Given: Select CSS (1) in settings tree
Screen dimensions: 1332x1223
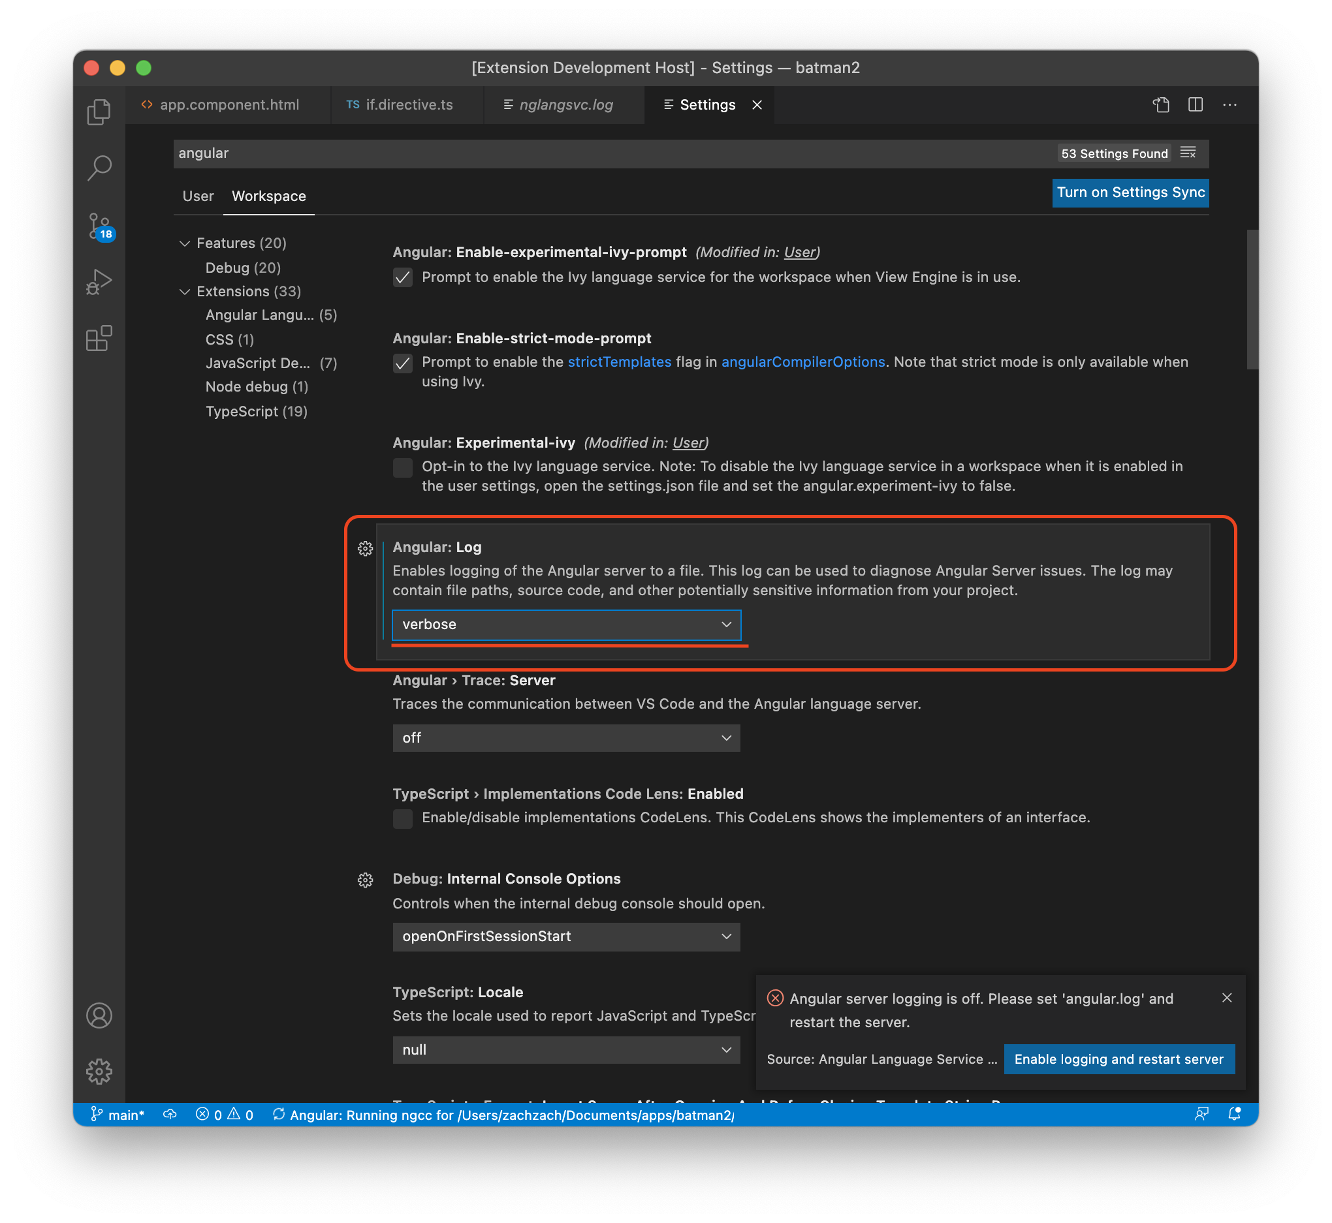Looking at the screenshot, I should 230,340.
